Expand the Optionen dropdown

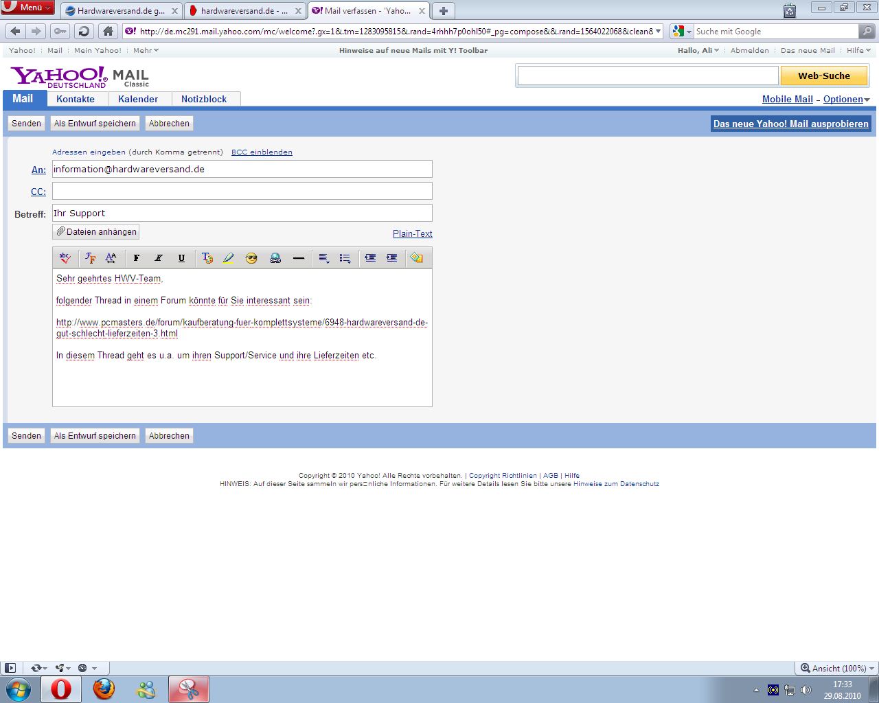click(846, 99)
